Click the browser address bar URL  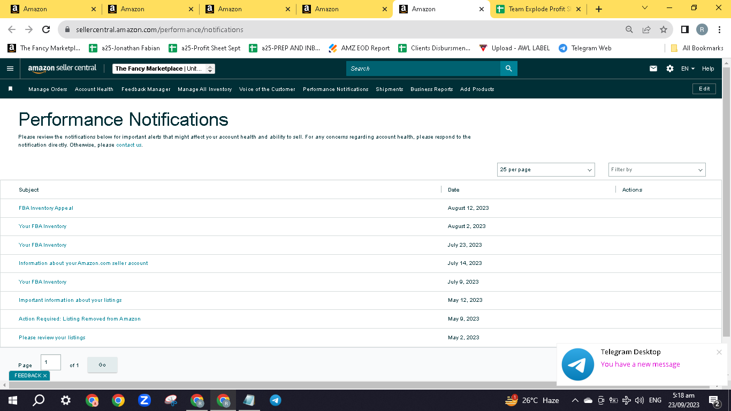(159, 30)
